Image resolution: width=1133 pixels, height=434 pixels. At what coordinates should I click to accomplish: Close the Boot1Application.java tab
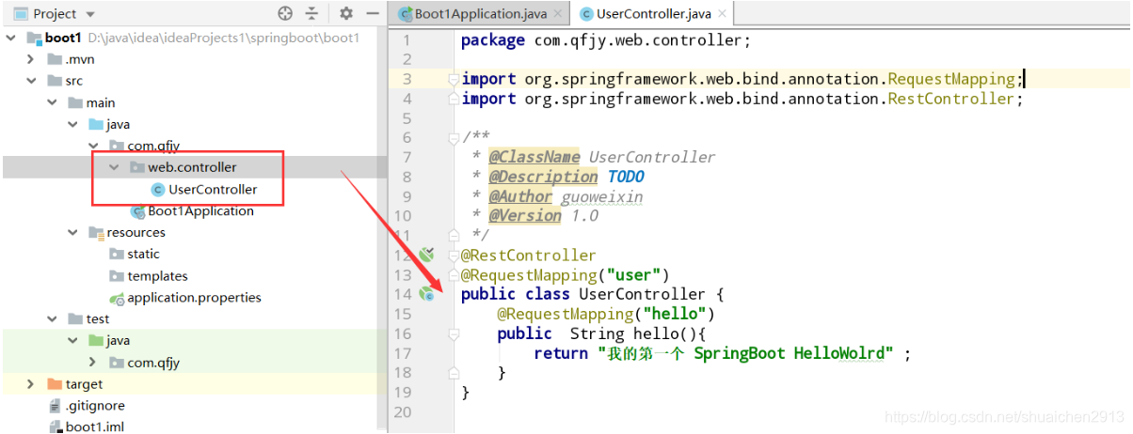click(x=558, y=13)
